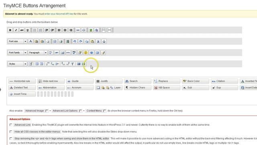Select the Deleted Text button
The height and width of the screenshot is (145, 257).
pos(22,88)
